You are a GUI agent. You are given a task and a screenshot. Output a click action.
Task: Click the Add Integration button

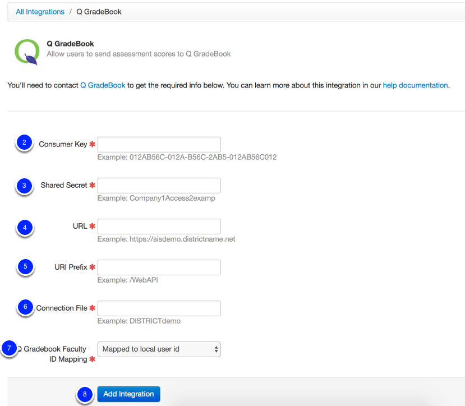(x=128, y=394)
